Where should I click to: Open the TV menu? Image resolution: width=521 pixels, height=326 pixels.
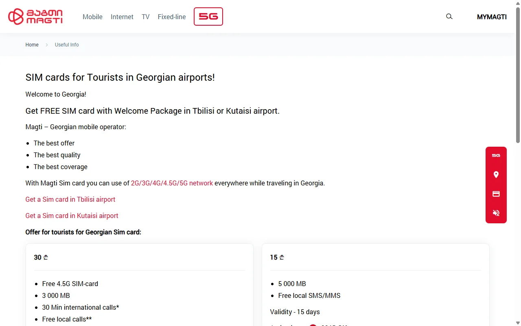tap(146, 17)
